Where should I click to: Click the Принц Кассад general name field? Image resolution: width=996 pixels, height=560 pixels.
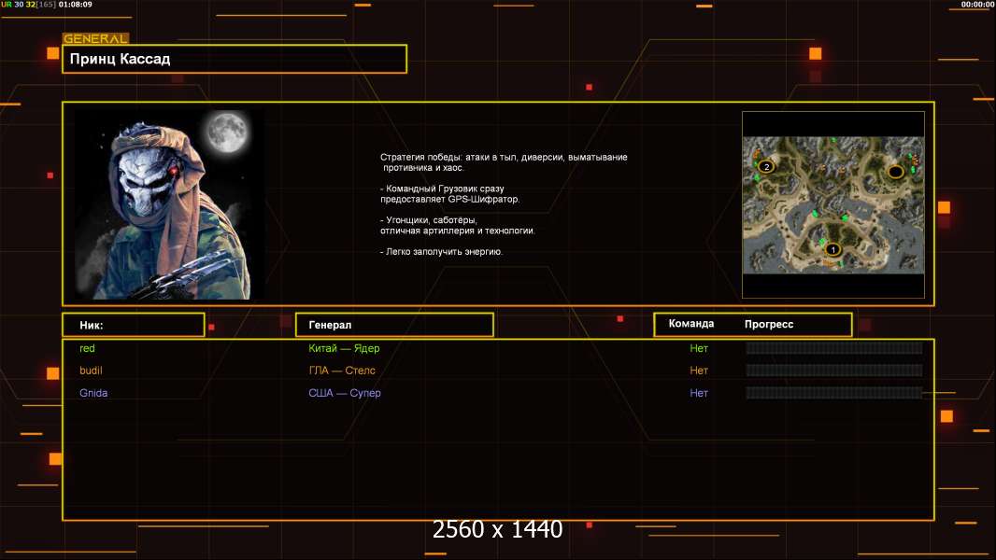pyautogui.click(x=235, y=59)
